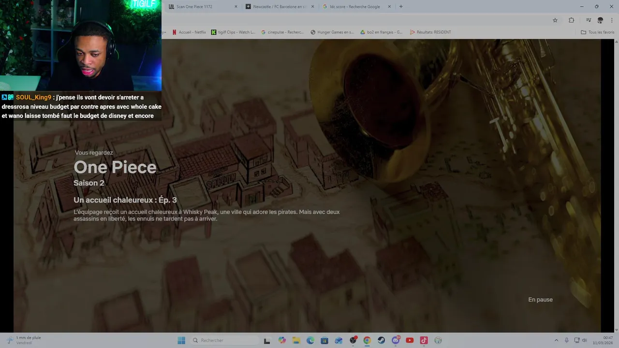Open the last round green taskbar icon
This screenshot has height=348, width=619.
click(x=438, y=340)
